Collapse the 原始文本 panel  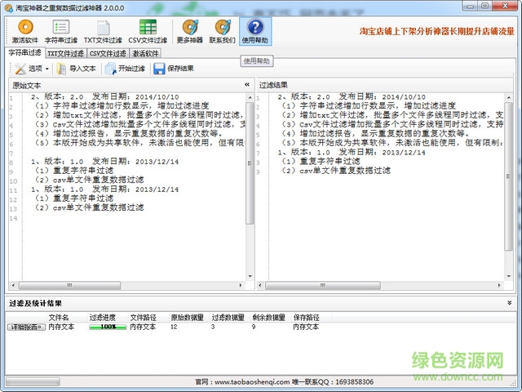(247, 85)
